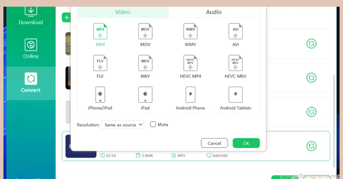Switch to the Audio tab

(214, 12)
